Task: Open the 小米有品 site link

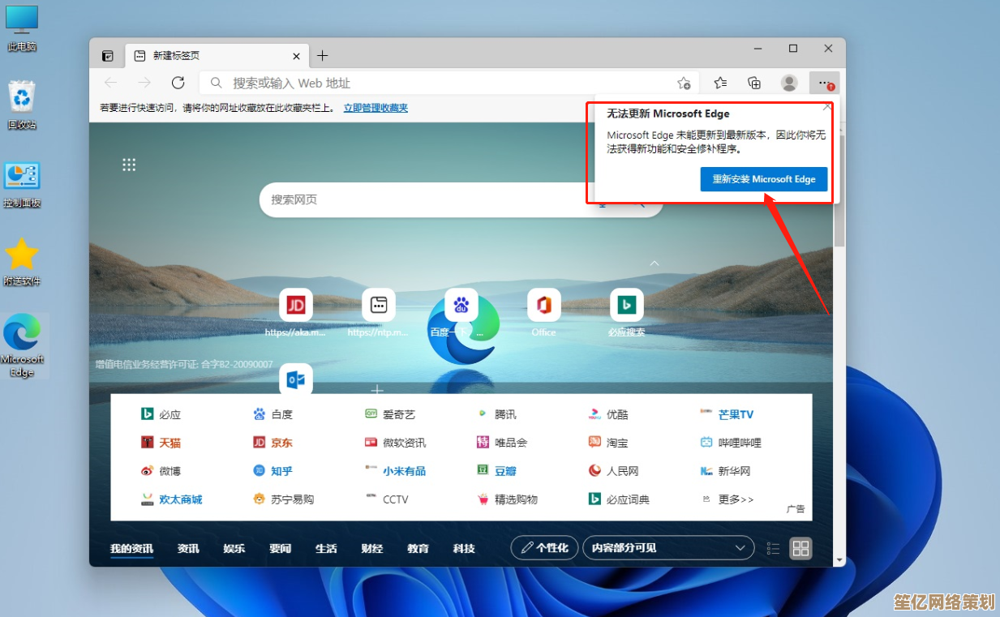Action: pyautogui.click(x=395, y=471)
